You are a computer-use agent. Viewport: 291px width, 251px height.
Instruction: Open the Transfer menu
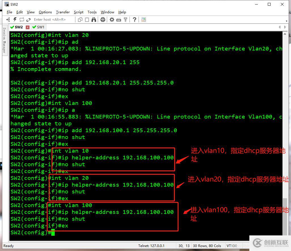(x=63, y=12)
